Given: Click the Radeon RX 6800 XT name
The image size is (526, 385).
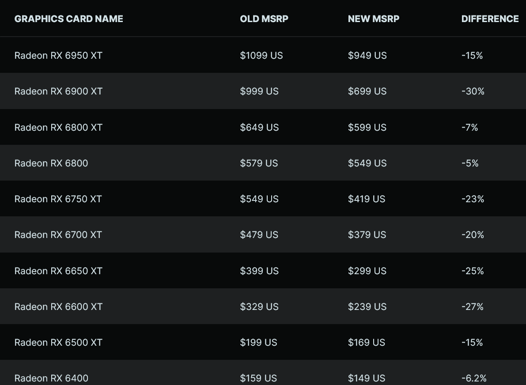Looking at the screenshot, I should click(58, 128).
